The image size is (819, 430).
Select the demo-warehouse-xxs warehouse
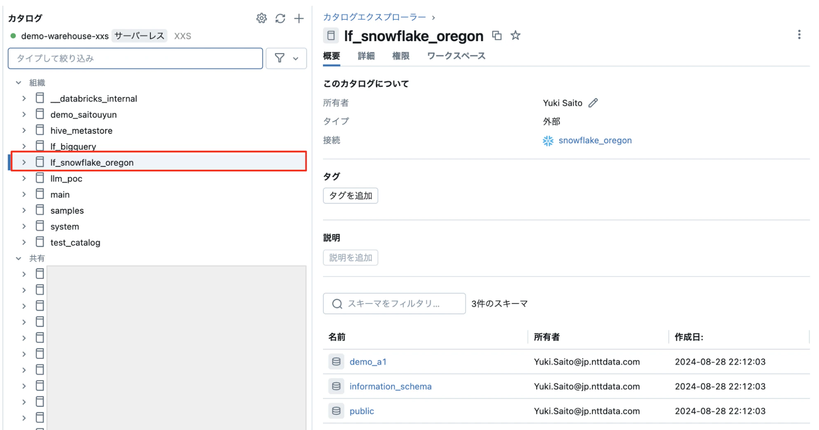point(65,36)
